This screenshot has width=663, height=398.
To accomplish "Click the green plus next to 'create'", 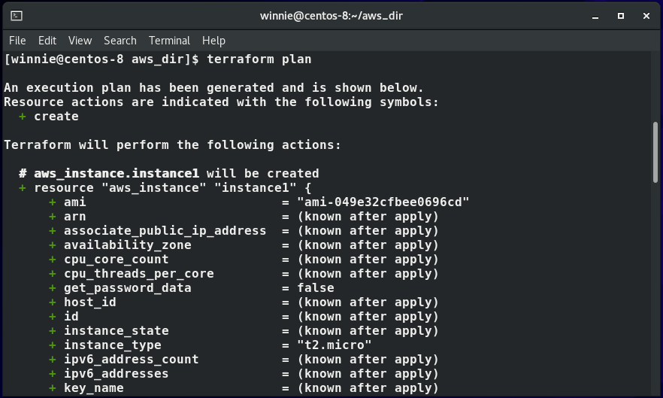I will pyautogui.click(x=23, y=117).
